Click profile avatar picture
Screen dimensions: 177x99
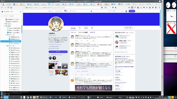coord(56,24)
